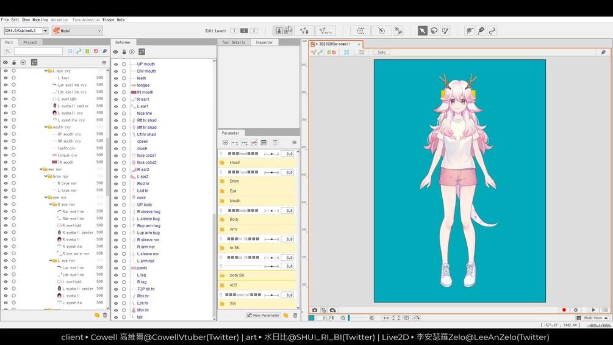Collapse the 'R eye nor' folder
Screen dimensions: 613x345
coord(51,205)
